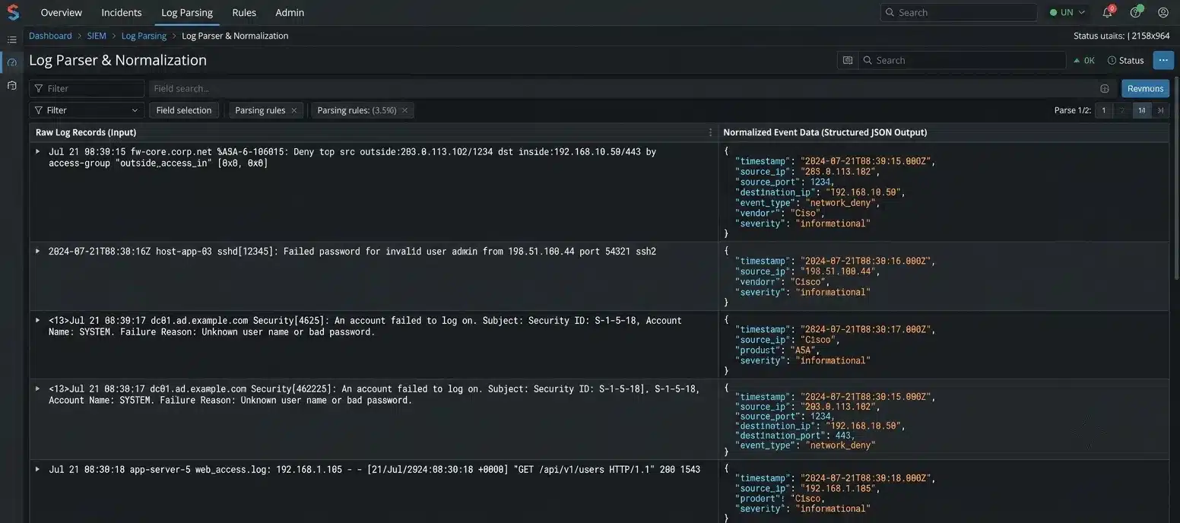Image resolution: width=1180 pixels, height=523 pixels.
Task: Expand the fw-core.corp.net log record
Action: click(x=37, y=151)
